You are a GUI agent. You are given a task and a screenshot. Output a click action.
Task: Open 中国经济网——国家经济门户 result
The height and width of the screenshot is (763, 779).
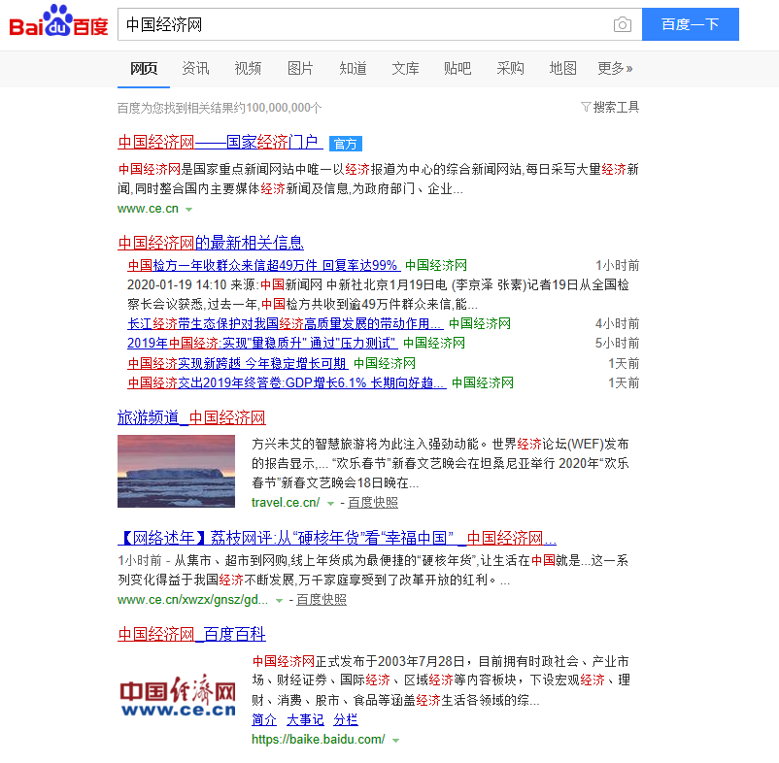click(x=220, y=143)
